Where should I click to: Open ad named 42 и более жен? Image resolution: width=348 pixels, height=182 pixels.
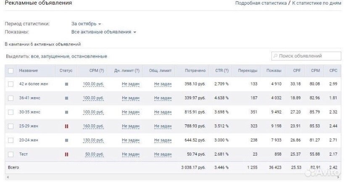point(34,84)
